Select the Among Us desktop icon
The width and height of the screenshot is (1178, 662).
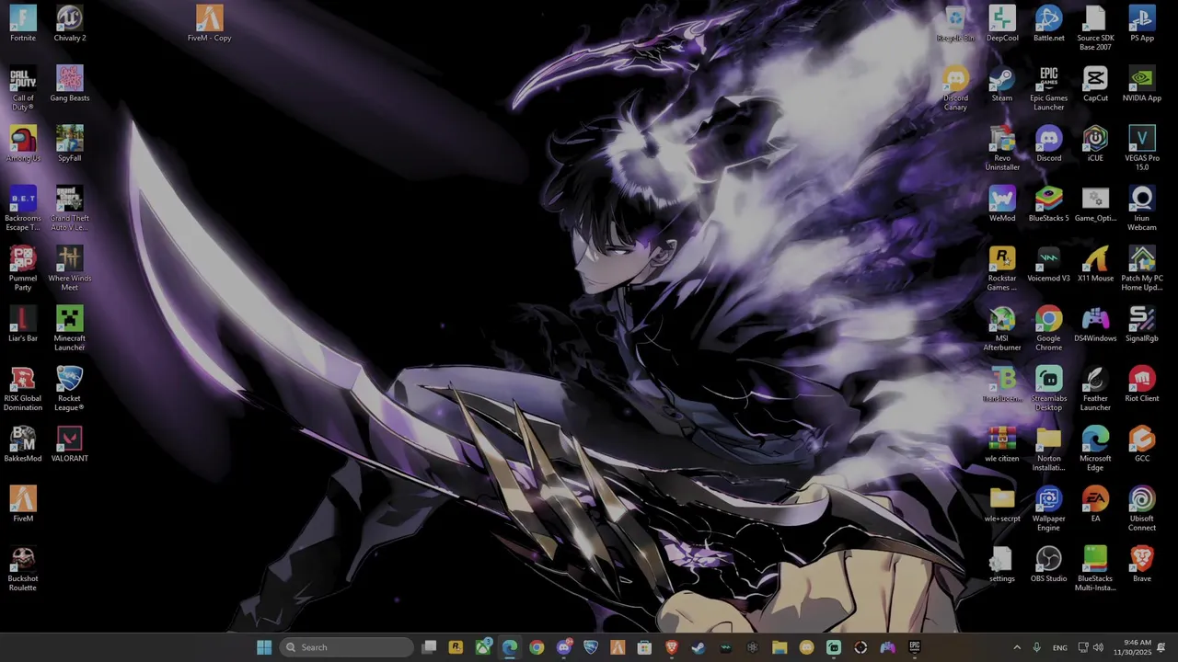[23, 143]
